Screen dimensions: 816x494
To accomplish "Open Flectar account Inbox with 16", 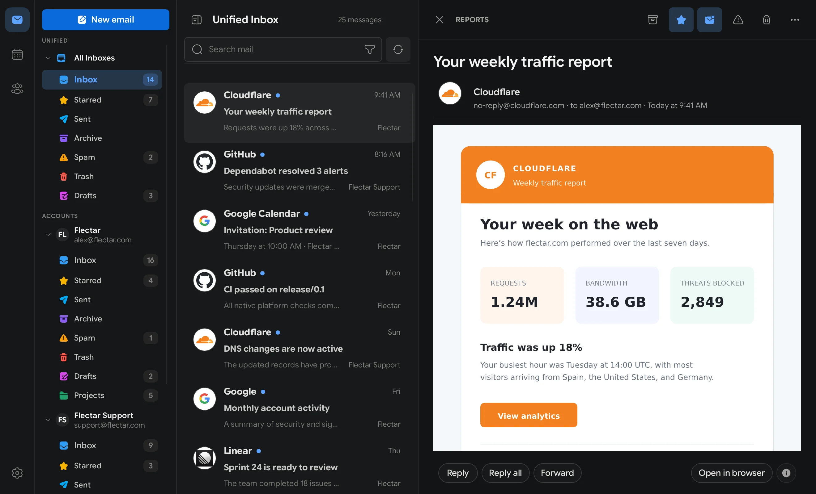I will click(102, 260).
